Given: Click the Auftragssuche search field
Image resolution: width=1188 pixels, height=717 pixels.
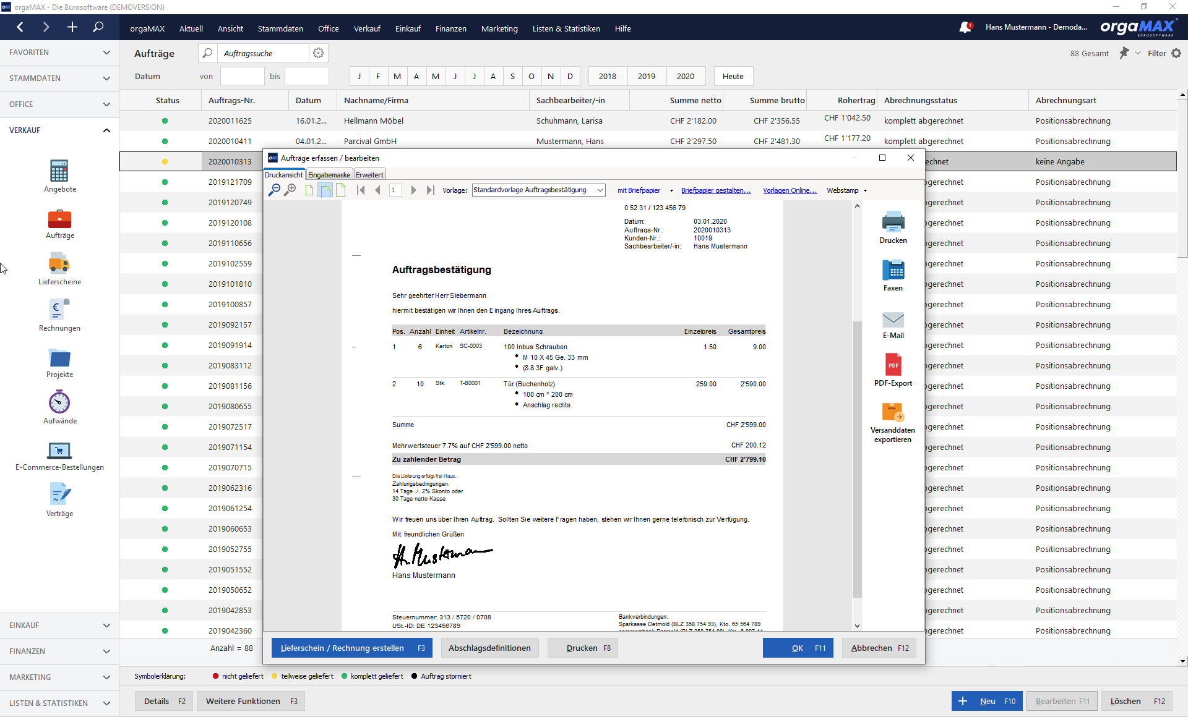Looking at the screenshot, I should pos(264,53).
